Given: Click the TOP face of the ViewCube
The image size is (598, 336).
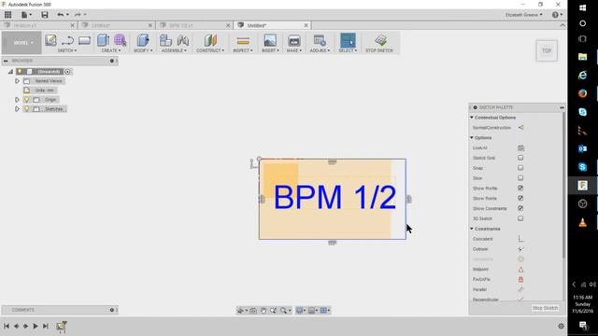Looking at the screenshot, I should pyautogui.click(x=547, y=50).
